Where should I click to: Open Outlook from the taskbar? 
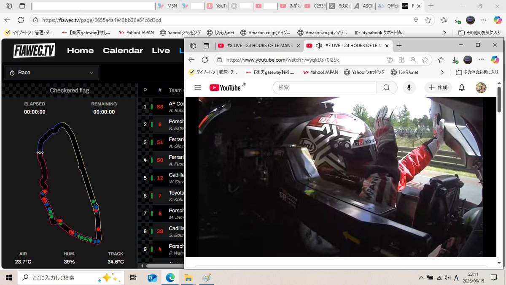pyautogui.click(x=152, y=277)
